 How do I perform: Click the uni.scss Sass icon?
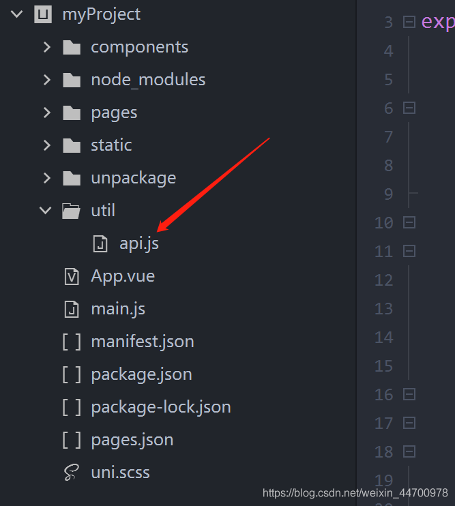coord(72,473)
